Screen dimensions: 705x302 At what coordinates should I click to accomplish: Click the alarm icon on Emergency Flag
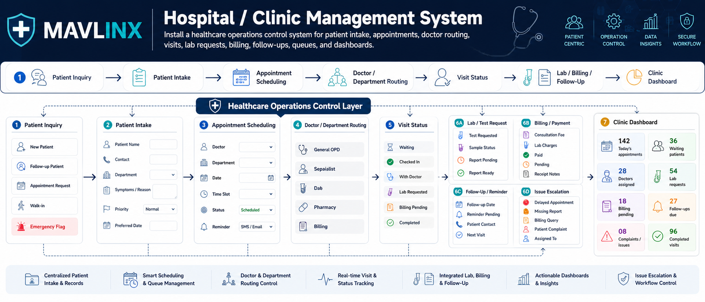pyautogui.click(x=21, y=227)
